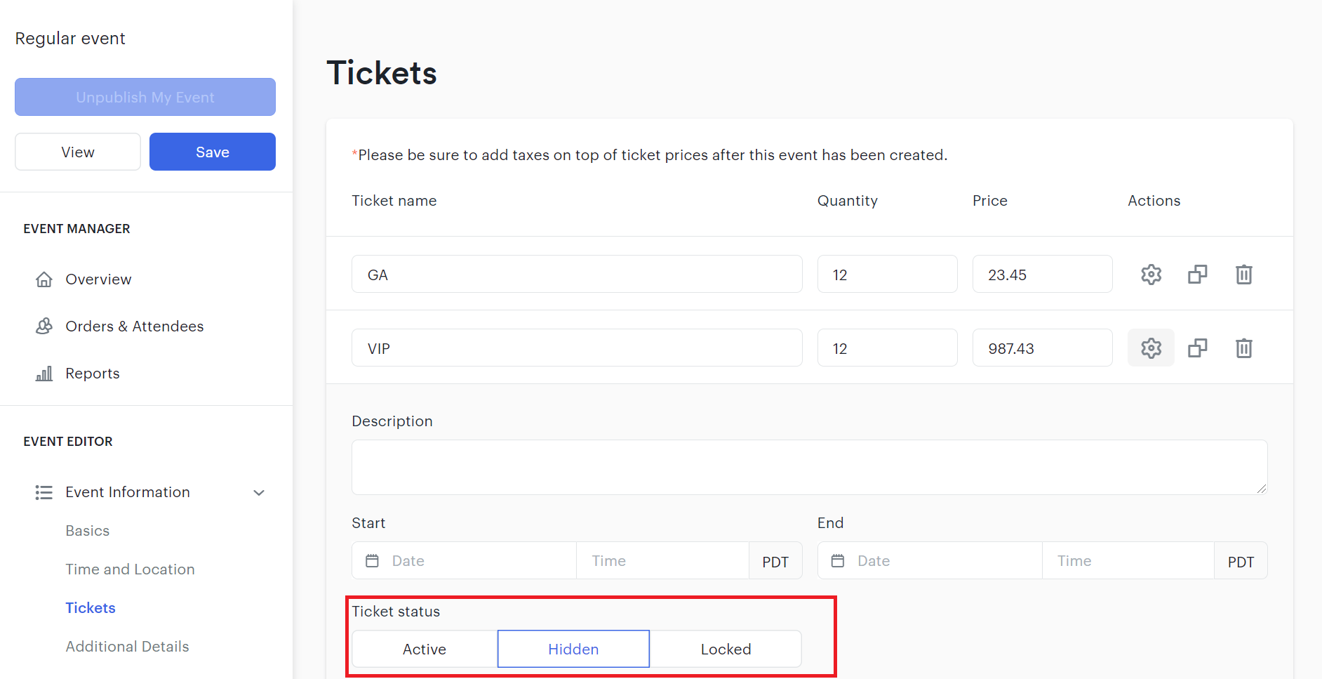The height and width of the screenshot is (679, 1322).
Task: Delete the GA ticket with trash icon
Action: click(x=1243, y=275)
